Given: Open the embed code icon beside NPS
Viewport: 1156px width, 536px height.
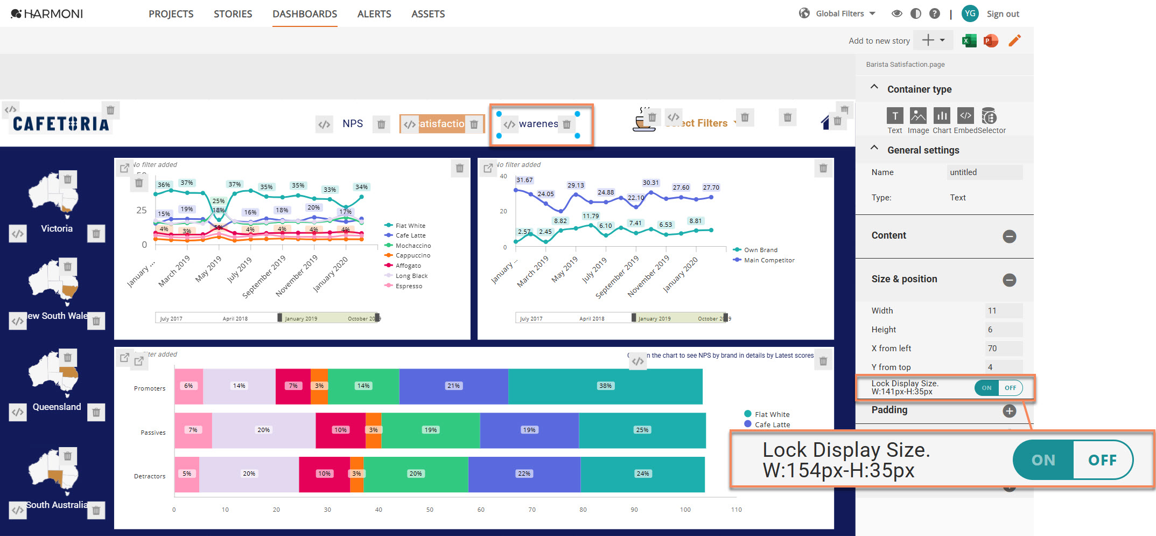Looking at the screenshot, I should [x=324, y=124].
